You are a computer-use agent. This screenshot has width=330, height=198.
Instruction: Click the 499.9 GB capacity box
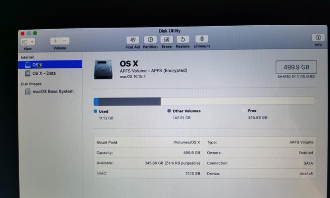click(296, 67)
